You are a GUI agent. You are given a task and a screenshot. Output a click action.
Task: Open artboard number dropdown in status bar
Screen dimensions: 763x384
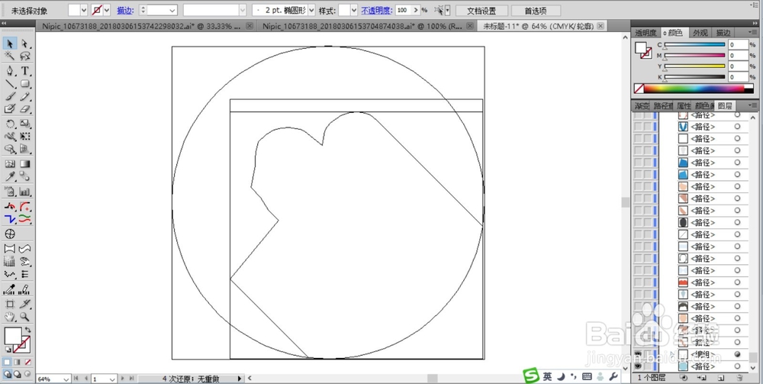tap(112, 379)
